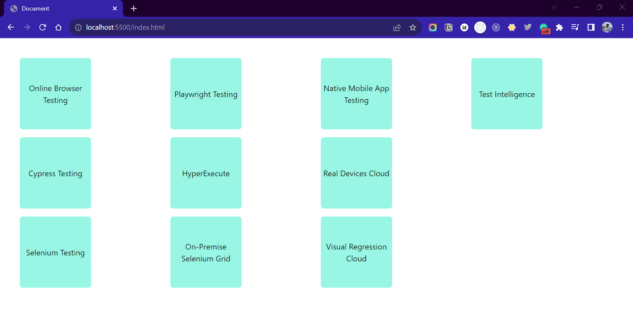This screenshot has height=331, width=633.
Task: Reload the current page
Action: coord(43,27)
